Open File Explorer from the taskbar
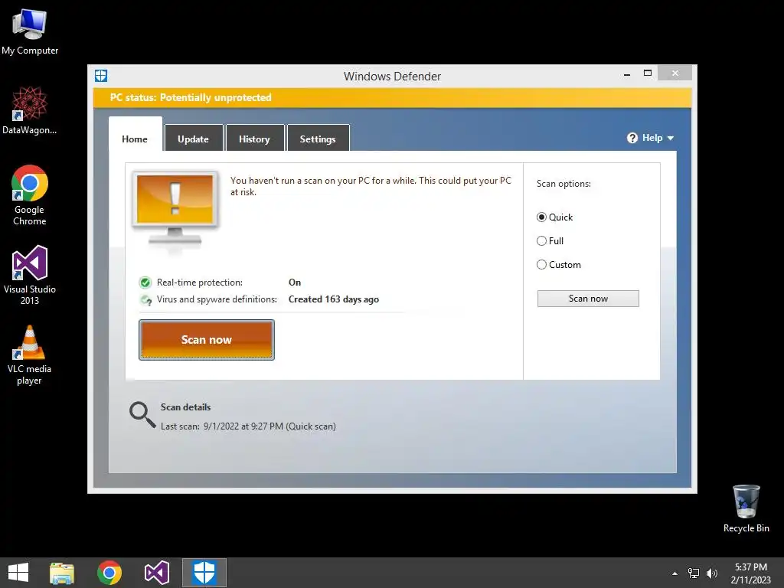This screenshot has width=784, height=588. click(x=62, y=573)
